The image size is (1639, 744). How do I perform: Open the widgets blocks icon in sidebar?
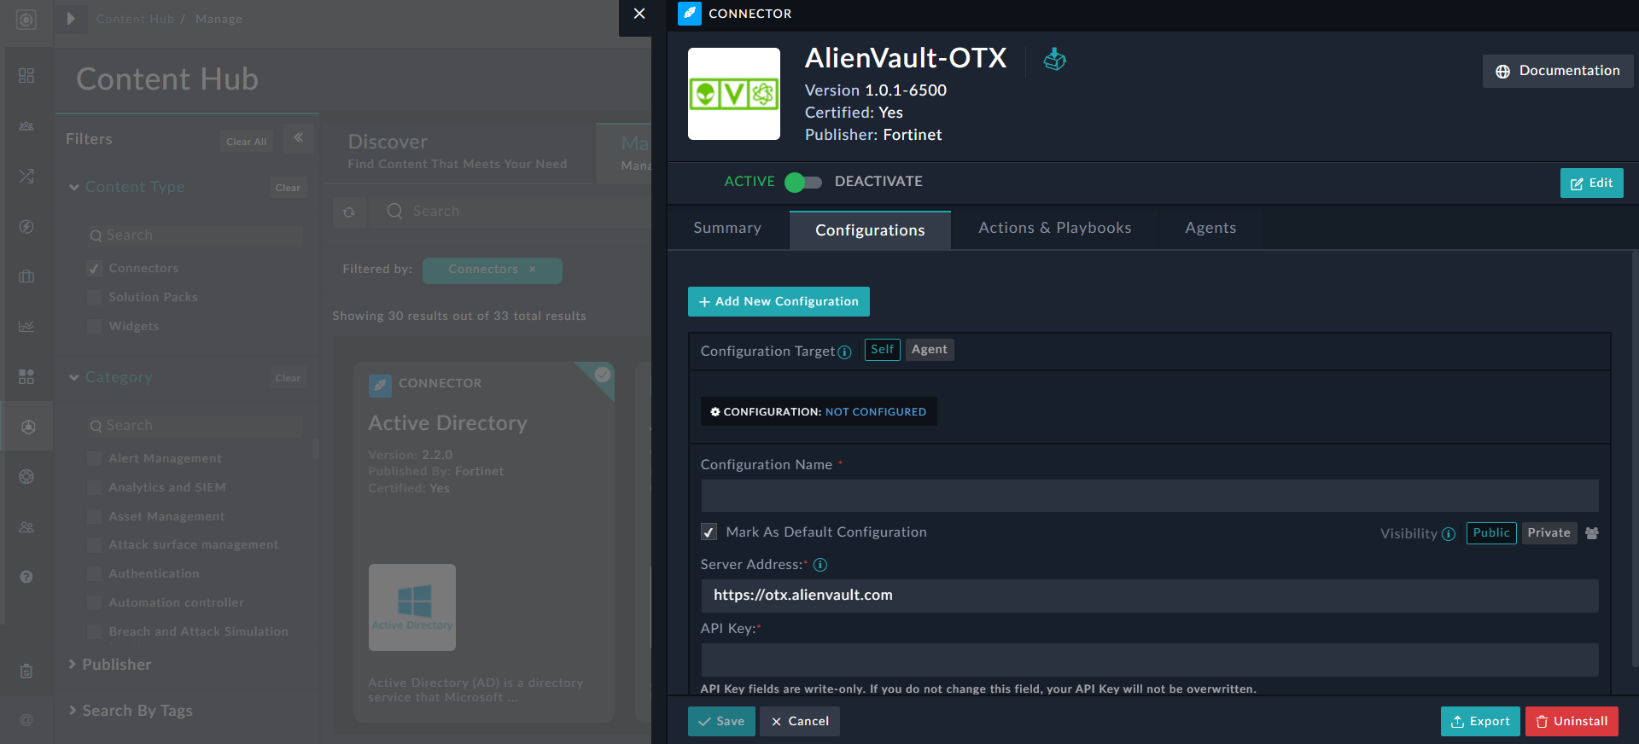(x=26, y=376)
